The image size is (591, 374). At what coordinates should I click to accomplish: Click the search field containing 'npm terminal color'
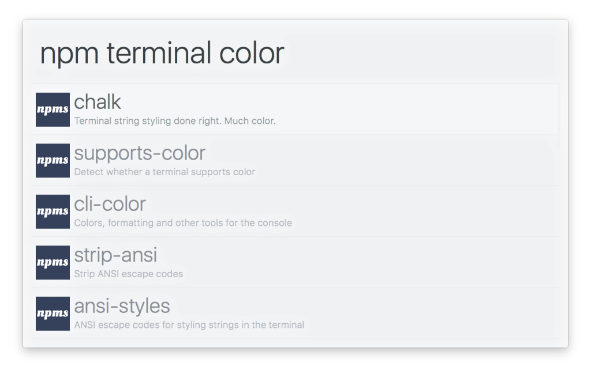click(295, 53)
